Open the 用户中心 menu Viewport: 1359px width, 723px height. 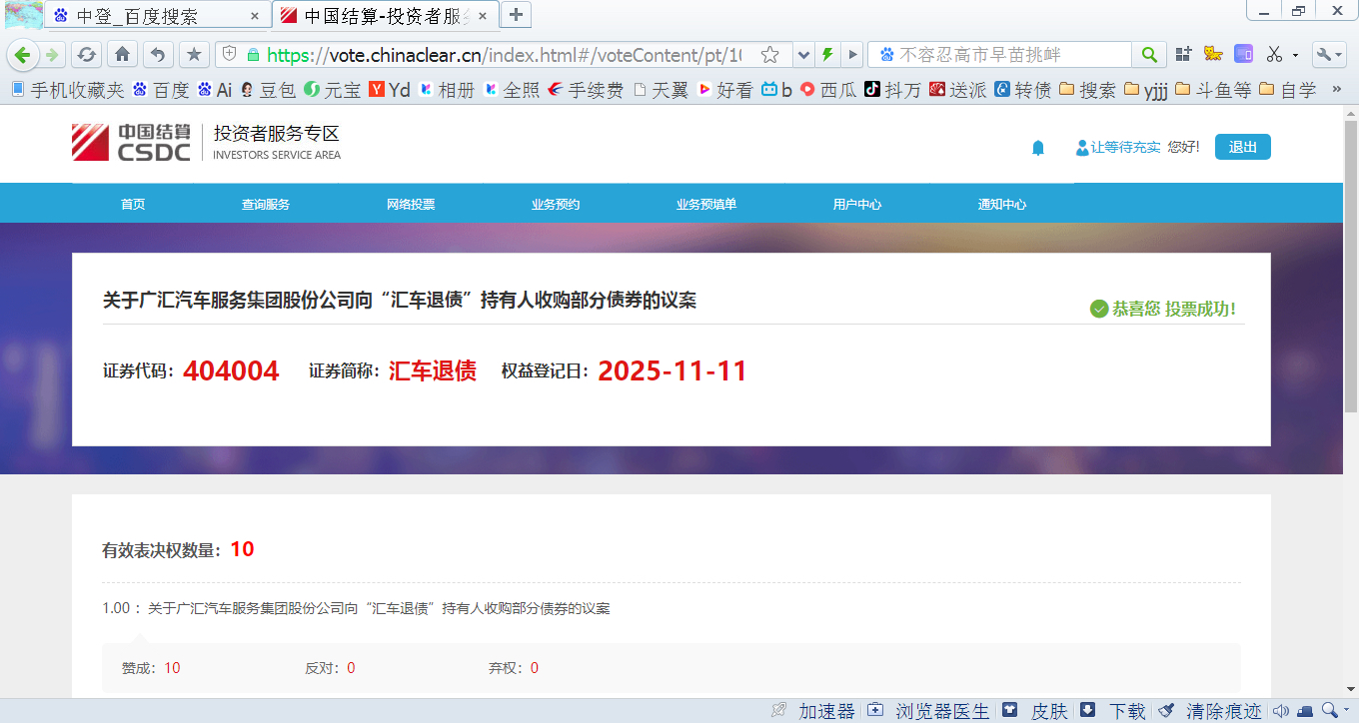coord(857,204)
